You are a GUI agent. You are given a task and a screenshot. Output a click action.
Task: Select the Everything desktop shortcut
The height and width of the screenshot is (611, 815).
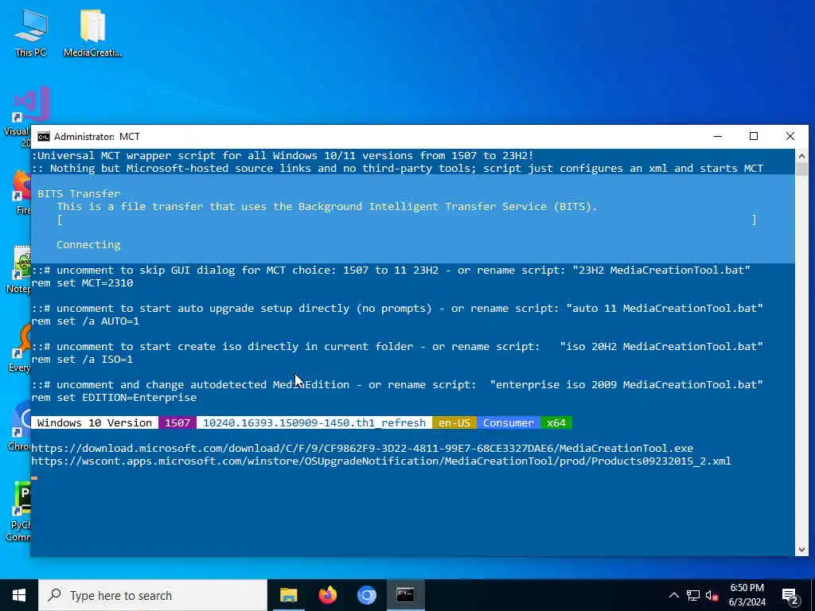[x=21, y=347]
